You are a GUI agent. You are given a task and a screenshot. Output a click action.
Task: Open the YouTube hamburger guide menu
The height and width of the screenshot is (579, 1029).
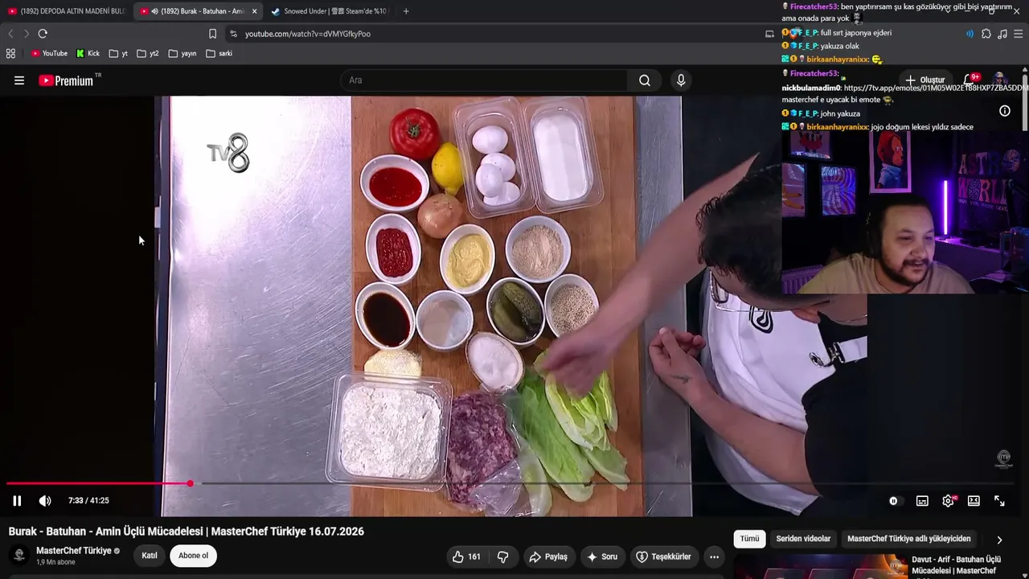click(x=19, y=80)
